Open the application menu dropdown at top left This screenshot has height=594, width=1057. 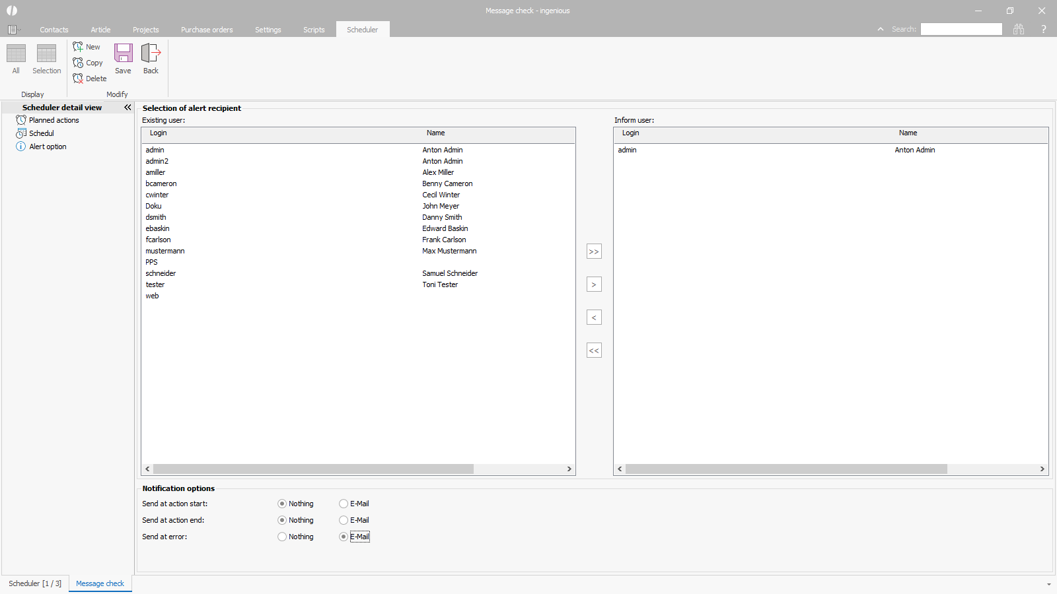(x=13, y=30)
